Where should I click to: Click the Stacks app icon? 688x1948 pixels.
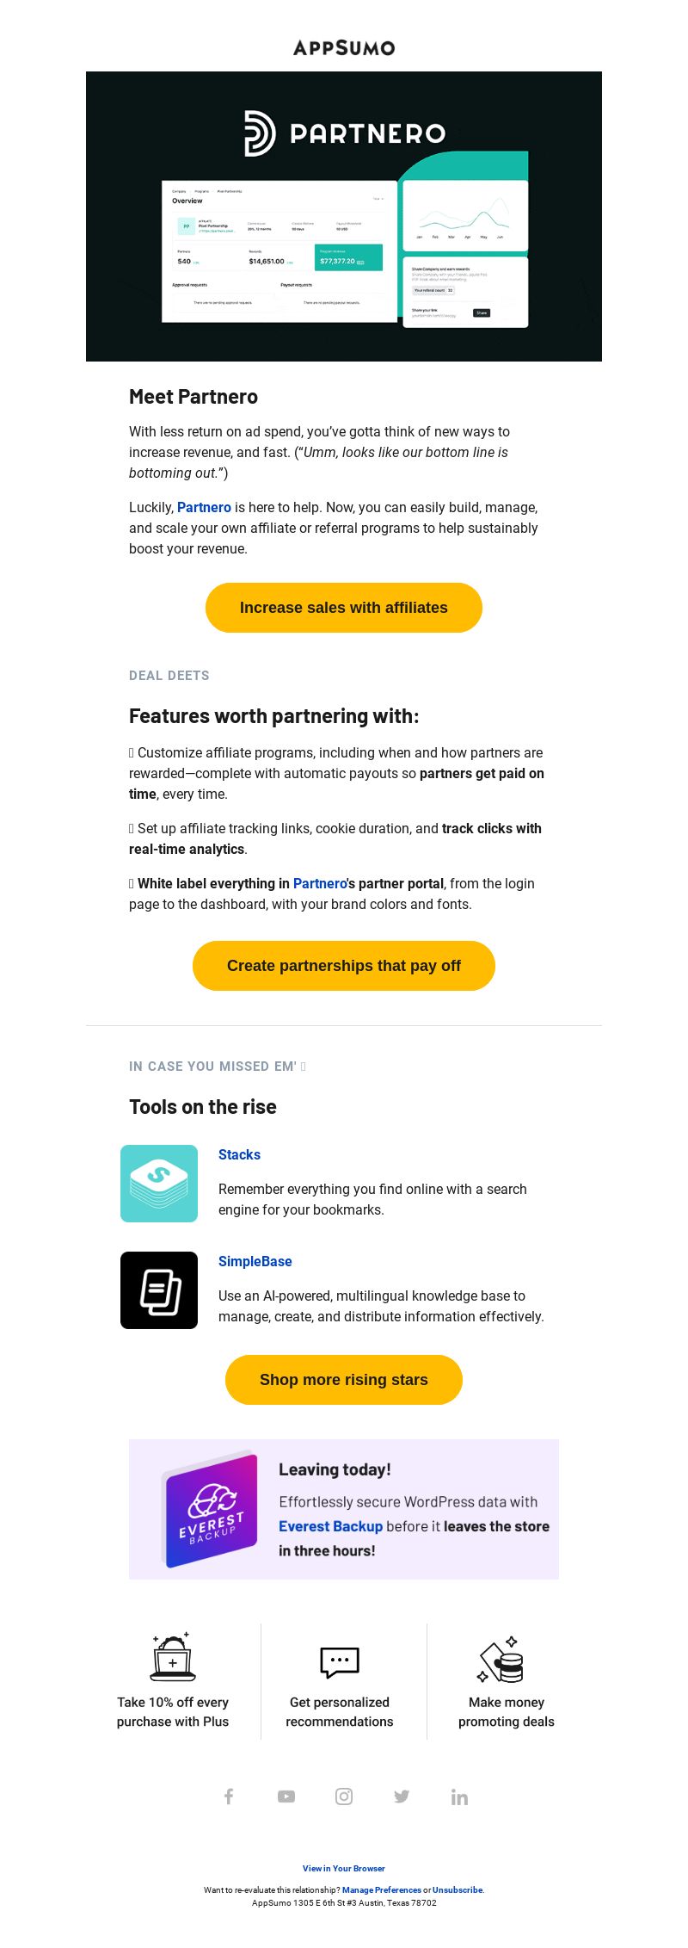click(159, 1184)
